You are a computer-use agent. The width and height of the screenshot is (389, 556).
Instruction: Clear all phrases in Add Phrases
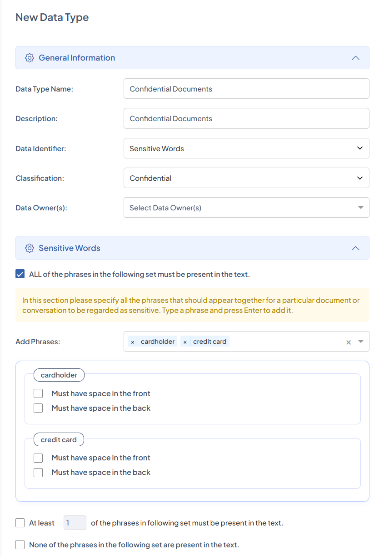349,342
